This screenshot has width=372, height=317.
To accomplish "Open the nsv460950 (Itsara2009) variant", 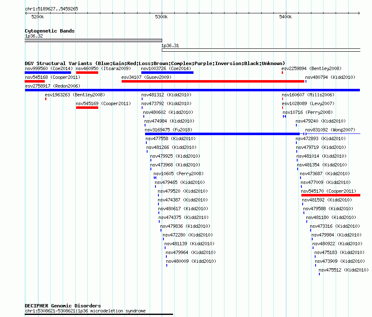I will click(x=103, y=68).
